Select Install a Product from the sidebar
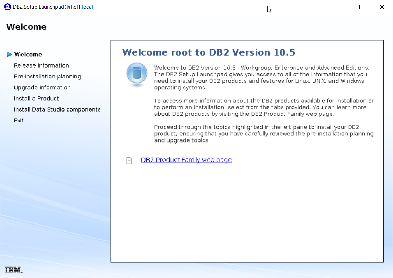The height and width of the screenshot is (278, 393). [x=36, y=99]
